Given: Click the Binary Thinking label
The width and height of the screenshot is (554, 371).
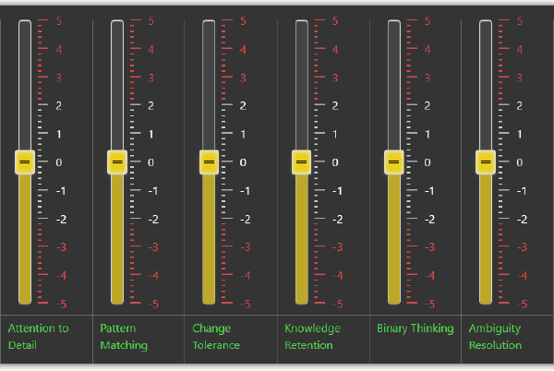Looking at the screenshot, I should pos(415,328).
